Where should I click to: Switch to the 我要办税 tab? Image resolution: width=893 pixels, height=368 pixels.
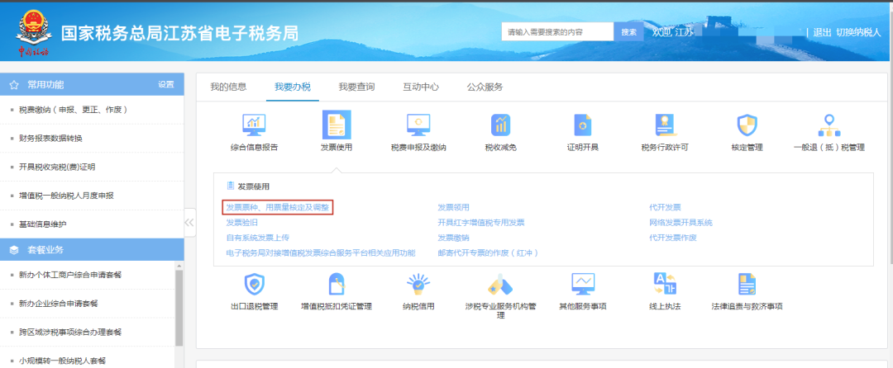click(x=292, y=87)
